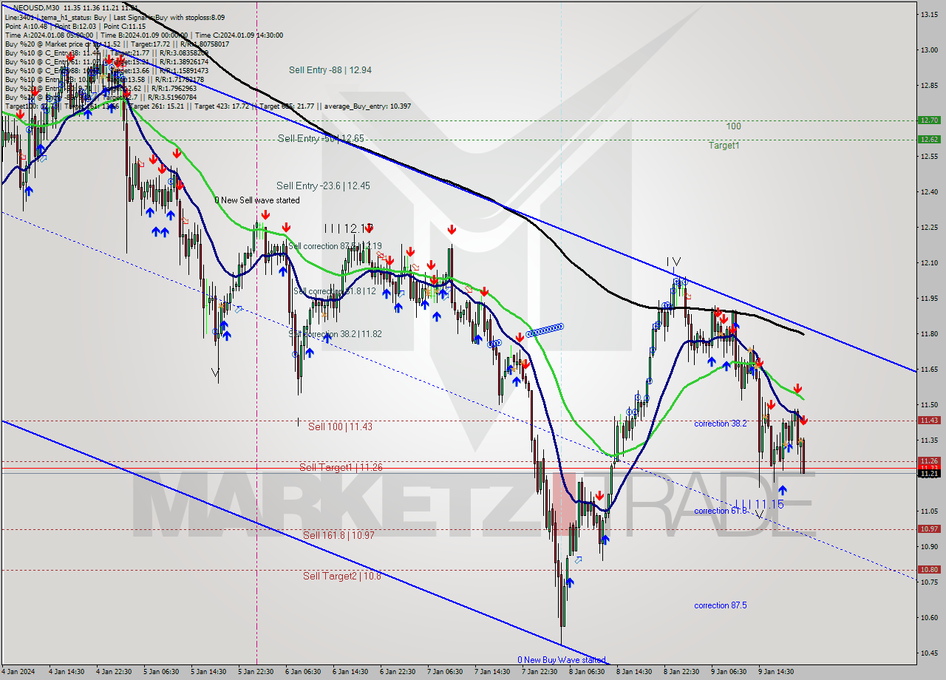The image size is (946, 680).
Task: Select the 'I I I 12.17' wave label
Action: (x=349, y=229)
